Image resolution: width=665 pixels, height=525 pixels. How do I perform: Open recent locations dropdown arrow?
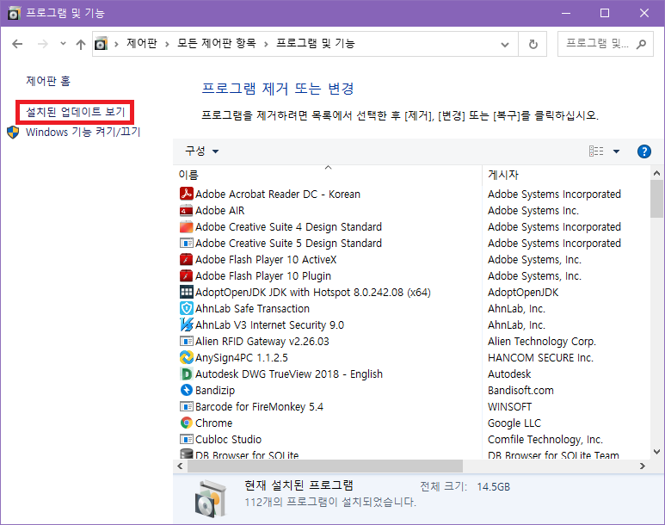tap(63, 43)
